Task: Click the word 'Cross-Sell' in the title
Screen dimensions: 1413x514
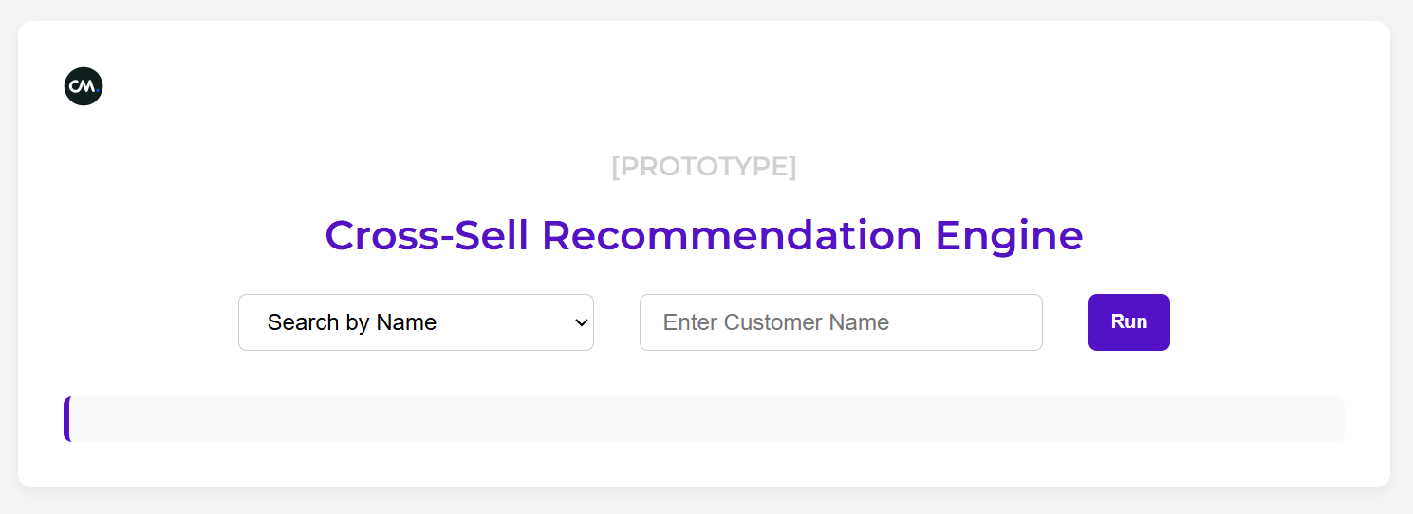Action: (x=426, y=235)
